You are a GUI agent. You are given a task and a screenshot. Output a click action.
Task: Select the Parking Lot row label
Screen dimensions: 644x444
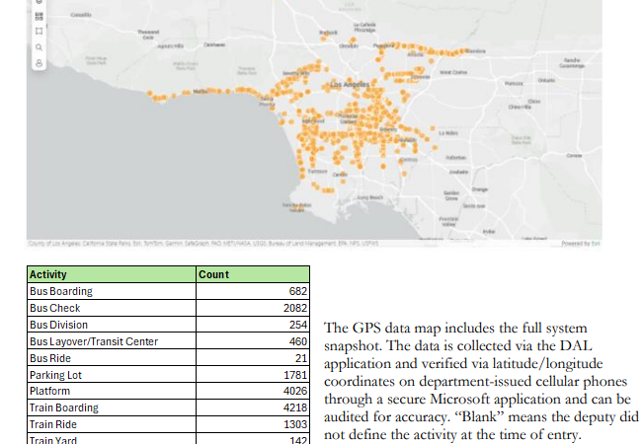(54, 375)
